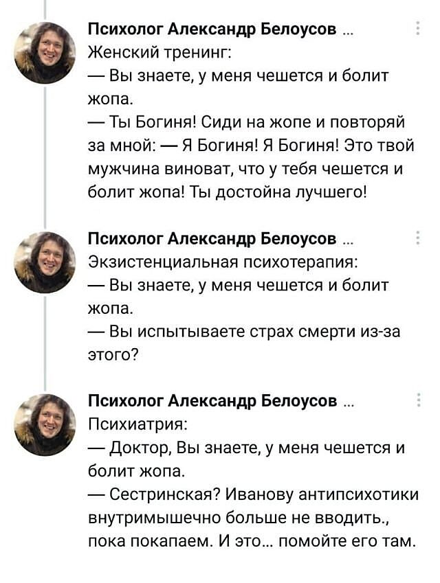The image size is (440, 583).
Task: Click the thread line between the second and third avatars
Action: (x=45, y=343)
